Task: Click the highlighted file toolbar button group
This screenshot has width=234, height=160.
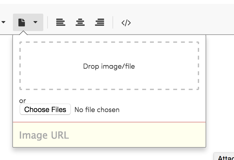Action: tap(28, 22)
